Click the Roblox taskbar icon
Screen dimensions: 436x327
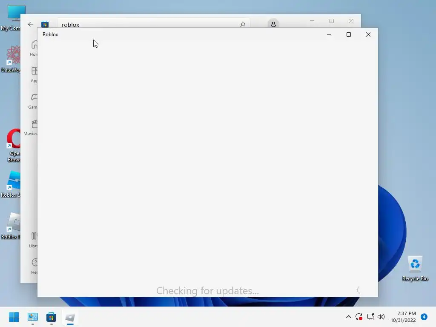70,317
